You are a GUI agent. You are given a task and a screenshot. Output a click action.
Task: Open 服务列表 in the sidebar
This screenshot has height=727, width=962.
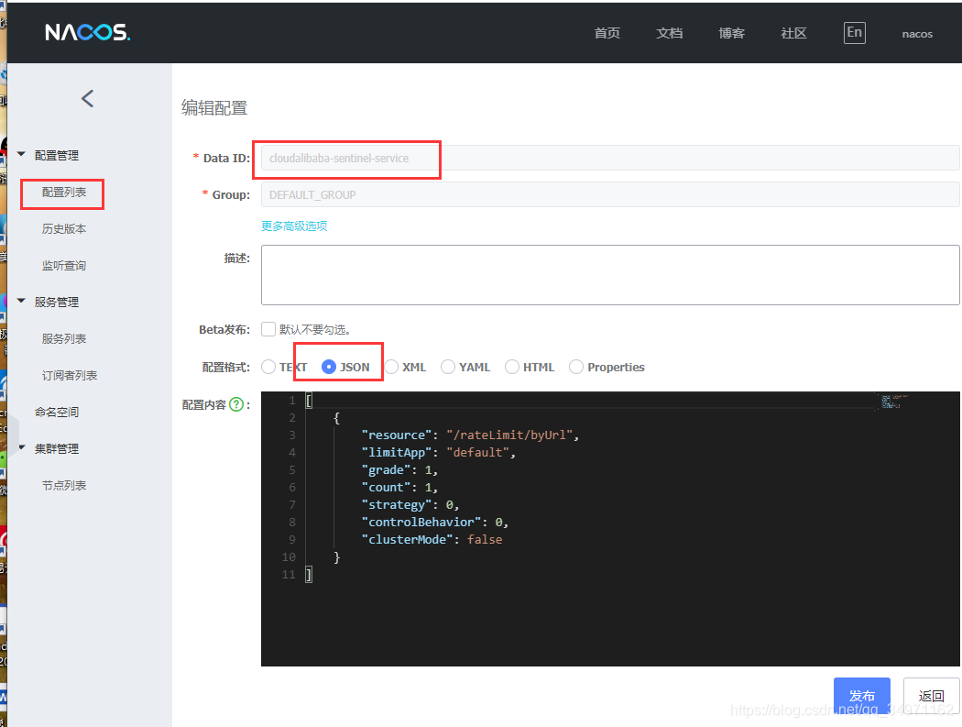pos(64,338)
